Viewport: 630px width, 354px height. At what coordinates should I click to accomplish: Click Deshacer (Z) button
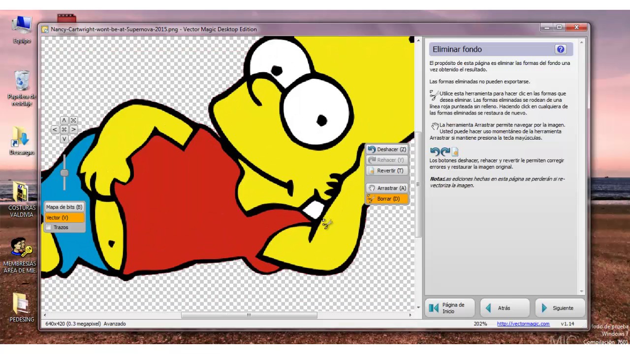pos(387,149)
